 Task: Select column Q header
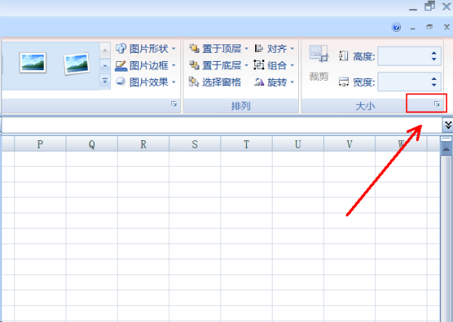(92, 144)
